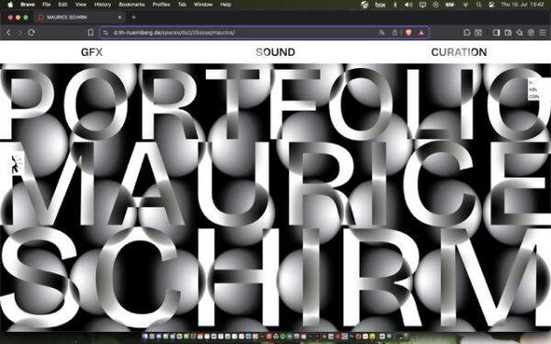Screen dimensions: 551x344
Task: Open the Leo AI assistant icon
Action: [520, 33]
